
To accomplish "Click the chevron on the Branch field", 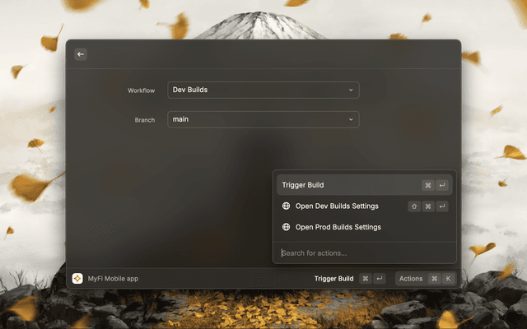I will coord(351,119).
